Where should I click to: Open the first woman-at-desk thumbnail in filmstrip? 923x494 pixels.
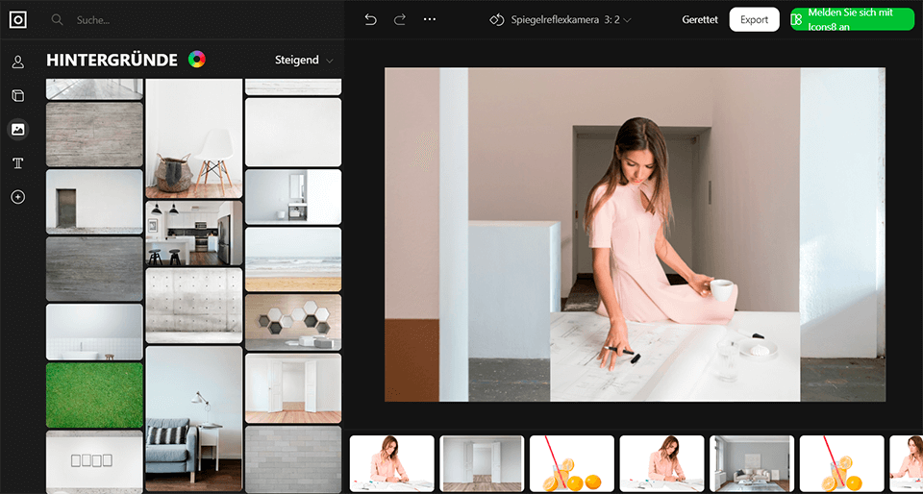[x=390, y=463]
